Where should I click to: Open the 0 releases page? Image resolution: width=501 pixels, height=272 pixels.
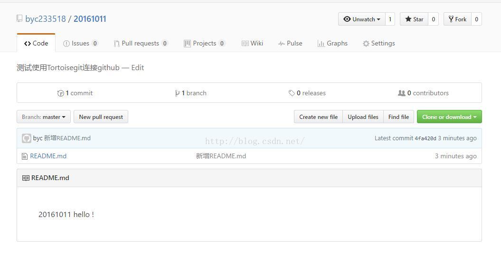tap(307, 93)
